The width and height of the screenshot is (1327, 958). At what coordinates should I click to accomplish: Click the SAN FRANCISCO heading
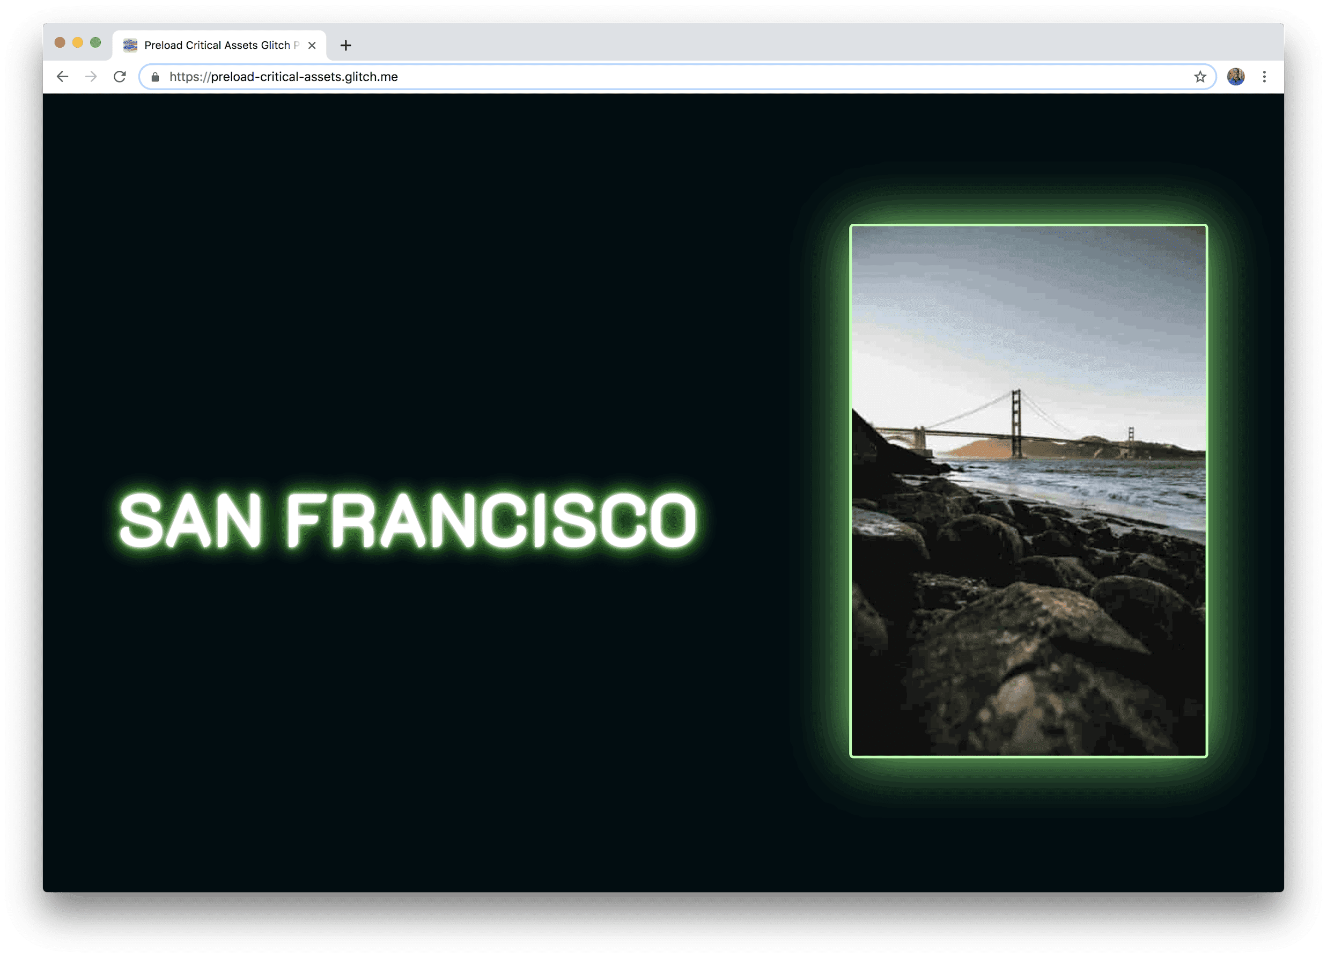(408, 520)
